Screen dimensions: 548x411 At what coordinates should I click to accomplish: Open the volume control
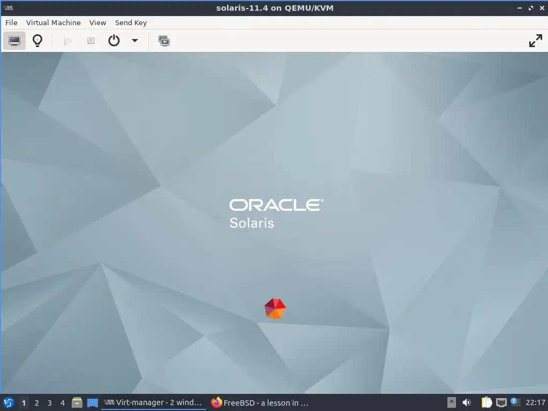[x=467, y=402]
